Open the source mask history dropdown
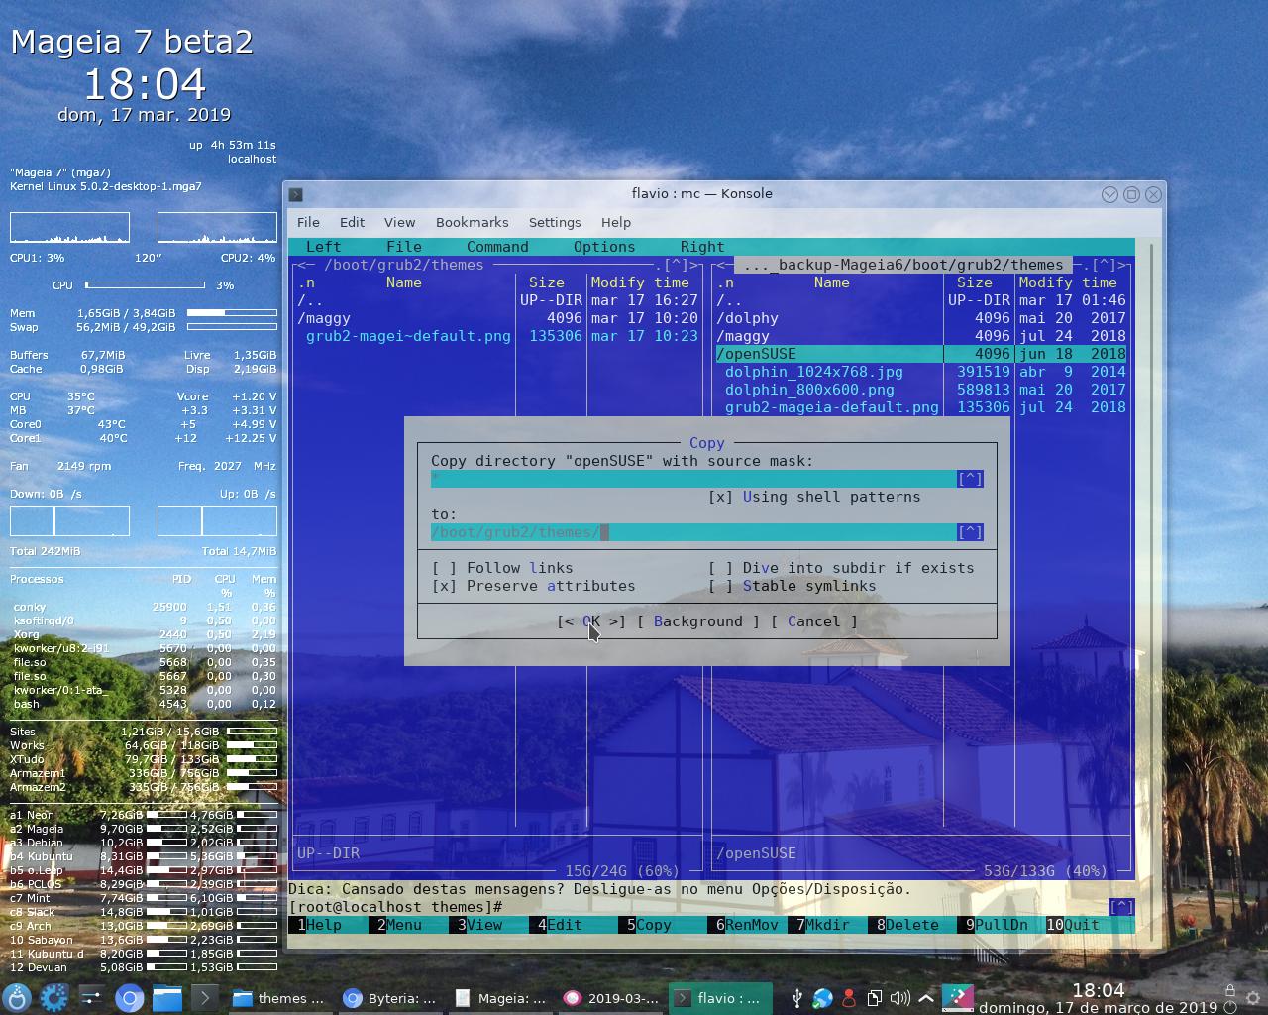The width and height of the screenshot is (1268, 1015). pos(969,478)
